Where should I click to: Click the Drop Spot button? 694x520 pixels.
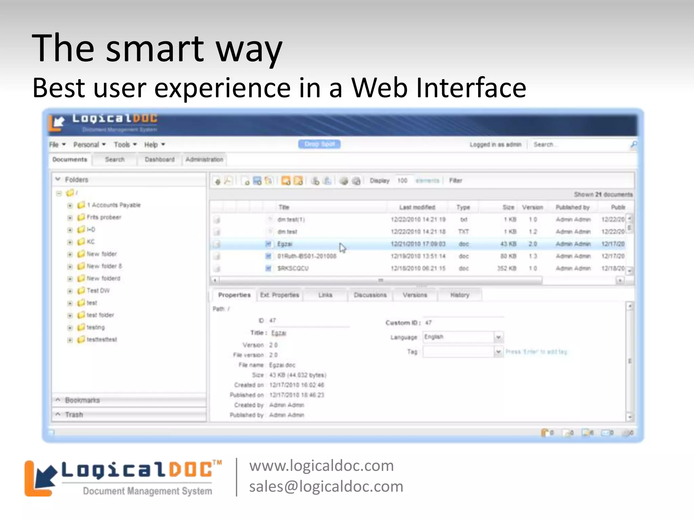(x=320, y=144)
